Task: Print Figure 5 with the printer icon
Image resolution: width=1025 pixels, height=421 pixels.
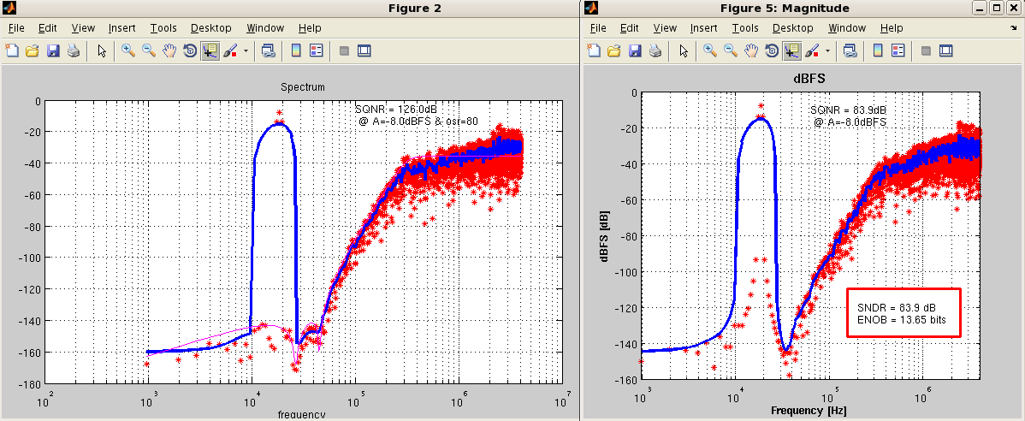Action: tap(655, 51)
